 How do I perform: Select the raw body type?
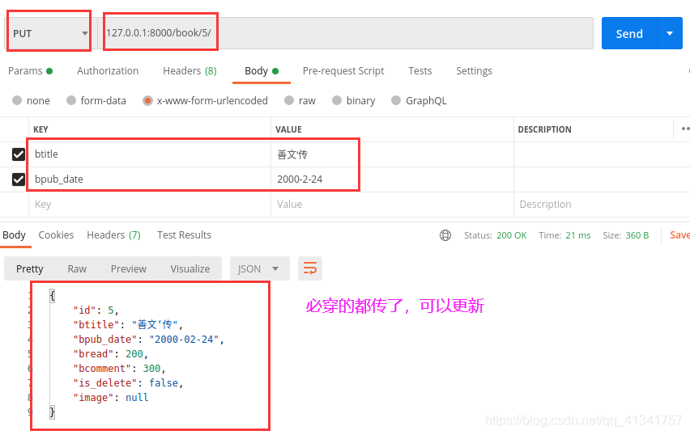click(300, 100)
